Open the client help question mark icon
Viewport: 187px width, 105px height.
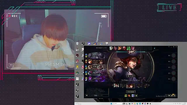[x=169, y=47]
